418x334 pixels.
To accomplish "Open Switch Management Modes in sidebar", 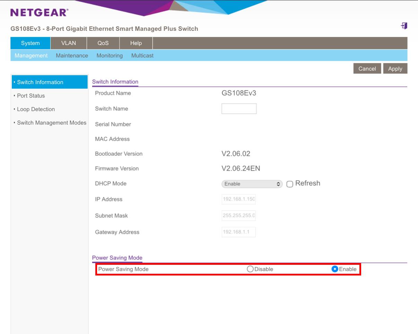I will (52, 123).
